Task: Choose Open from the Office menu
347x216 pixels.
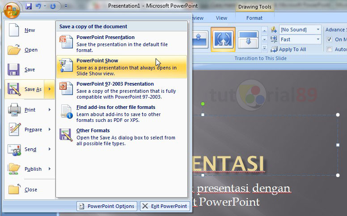Action: click(x=30, y=50)
